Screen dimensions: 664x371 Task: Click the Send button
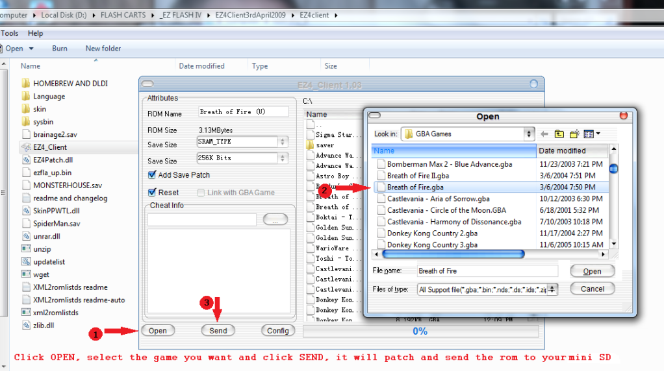218,330
